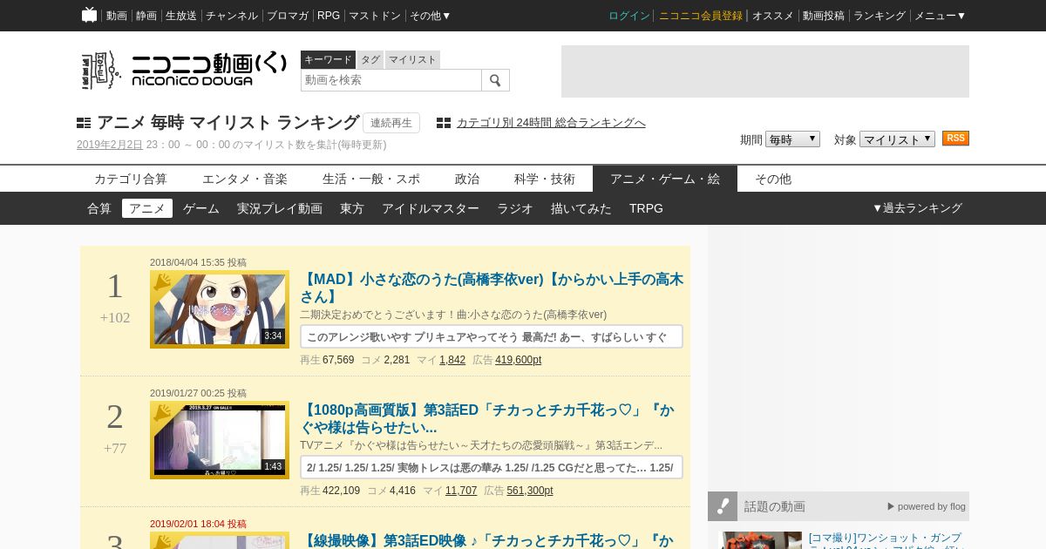Select the マイリスト search tab
Viewport: 1046px width, 549px height.
coord(412,59)
